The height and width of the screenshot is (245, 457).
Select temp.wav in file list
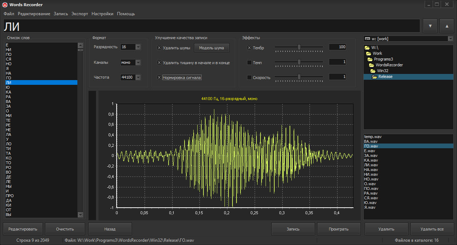click(409, 137)
